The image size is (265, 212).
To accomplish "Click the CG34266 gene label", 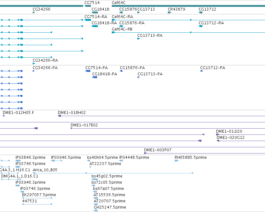I will 42,9.
